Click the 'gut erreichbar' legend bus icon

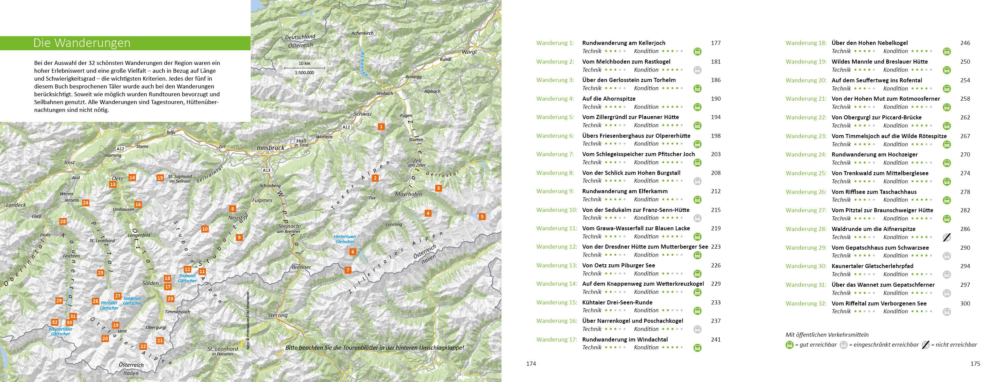[x=789, y=345]
